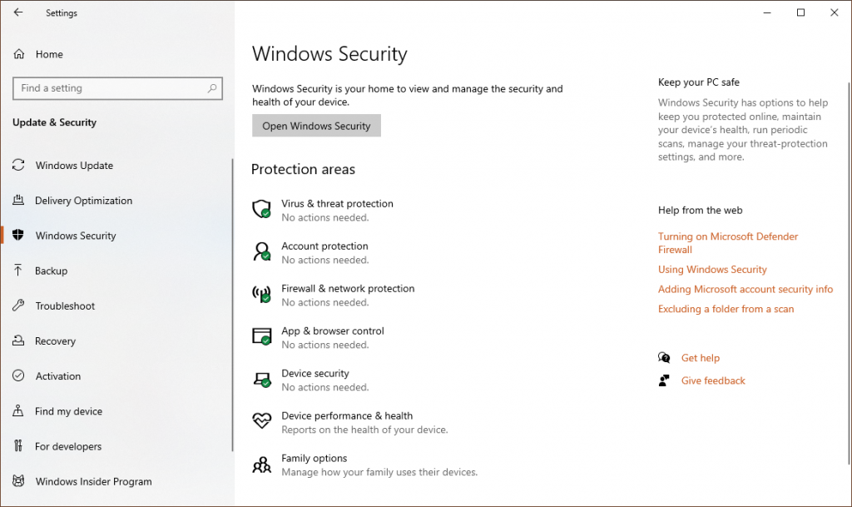Image resolution: width=852 pixels, height=507 pixels.
Task: Click the search magnifier in Find a setting
Action: (212, 88)
